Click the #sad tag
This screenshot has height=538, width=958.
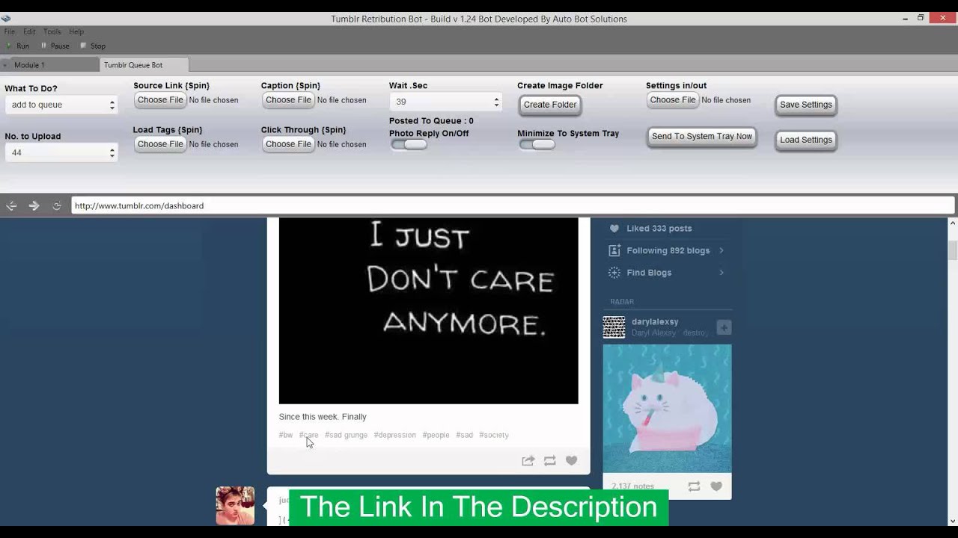[x=465, y=435]
